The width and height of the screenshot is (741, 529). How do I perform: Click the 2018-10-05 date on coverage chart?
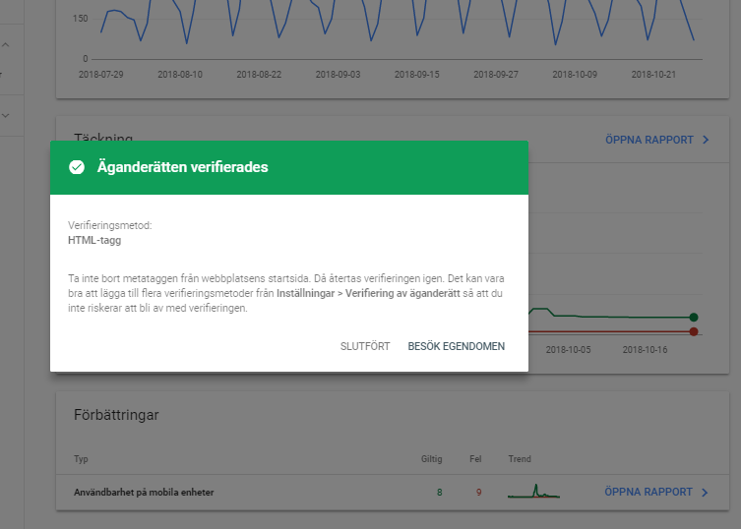[569, 349]
